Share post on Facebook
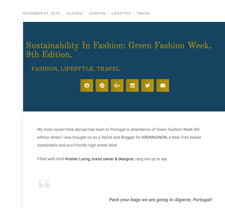The width and height of the screenshot is (225, 208). (x=87, y=86)
